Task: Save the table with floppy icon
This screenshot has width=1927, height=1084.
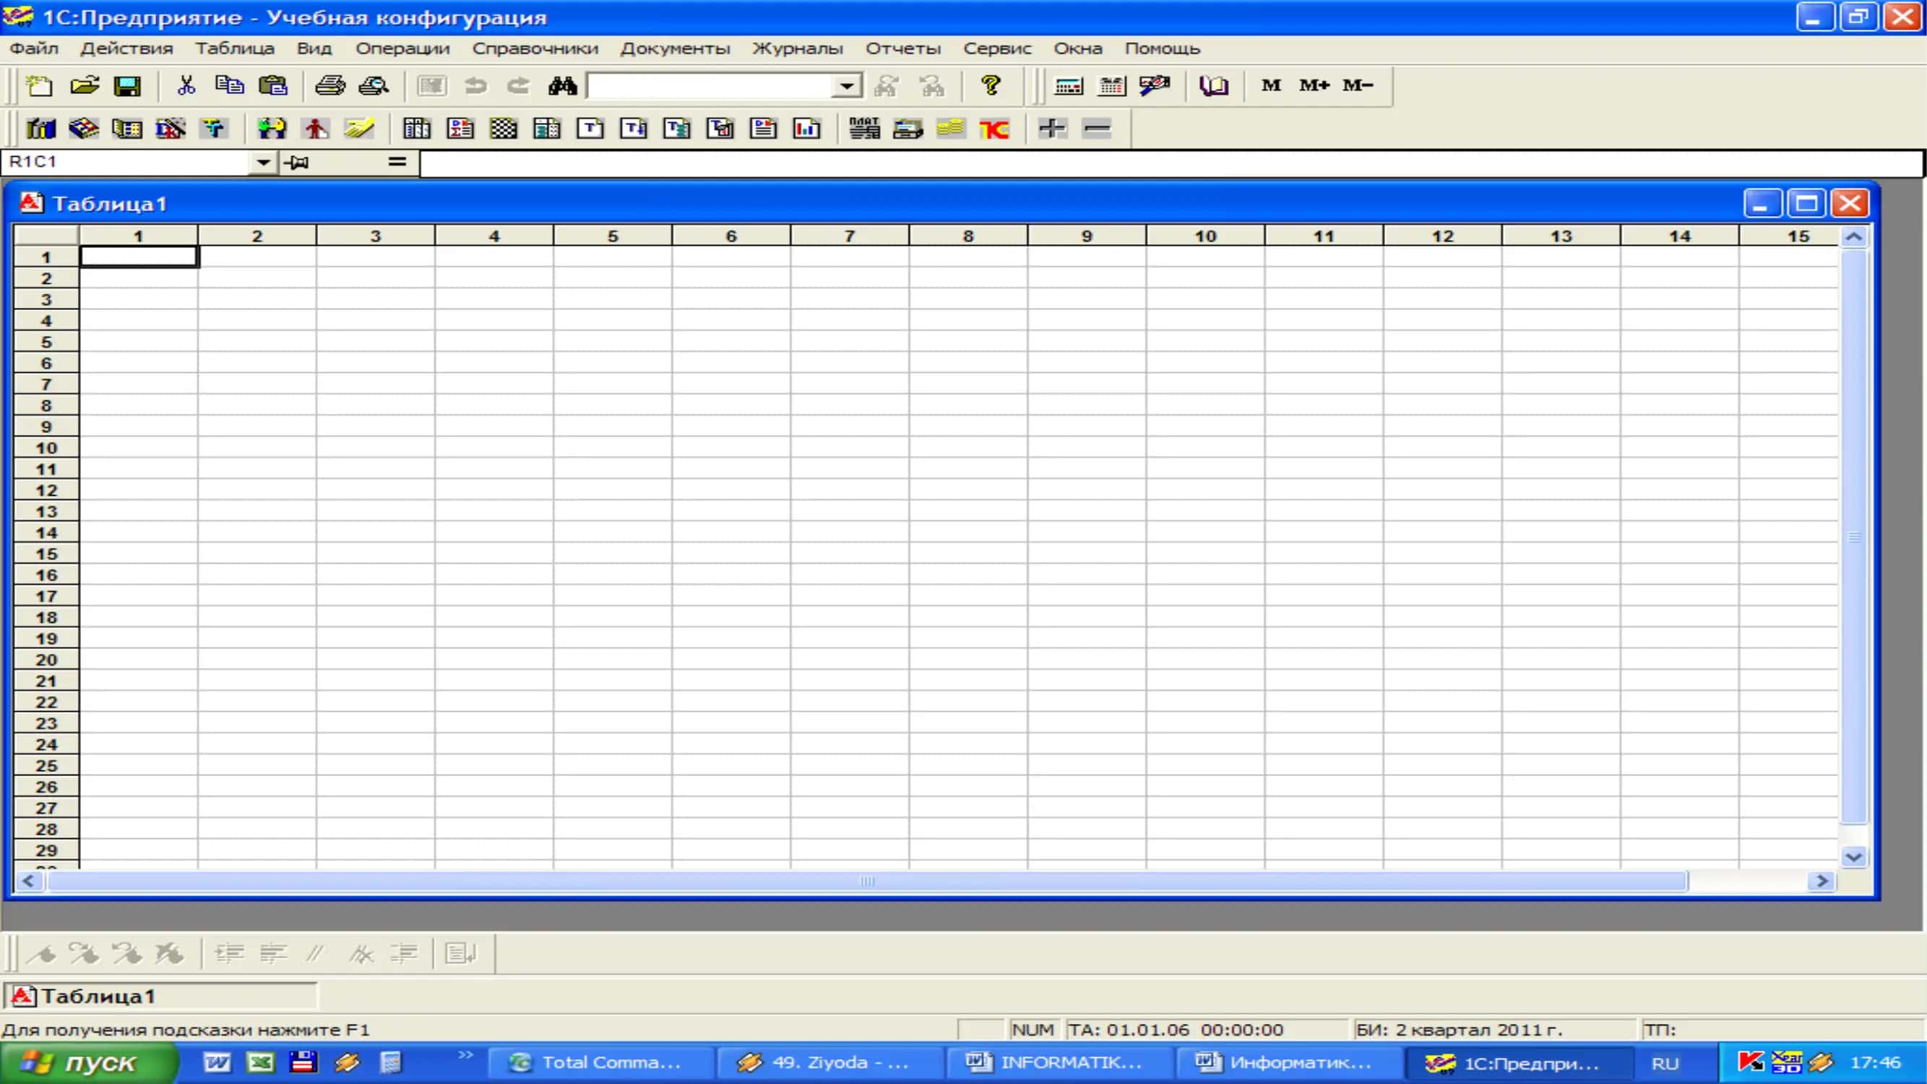Action: (x=127, y=86)
